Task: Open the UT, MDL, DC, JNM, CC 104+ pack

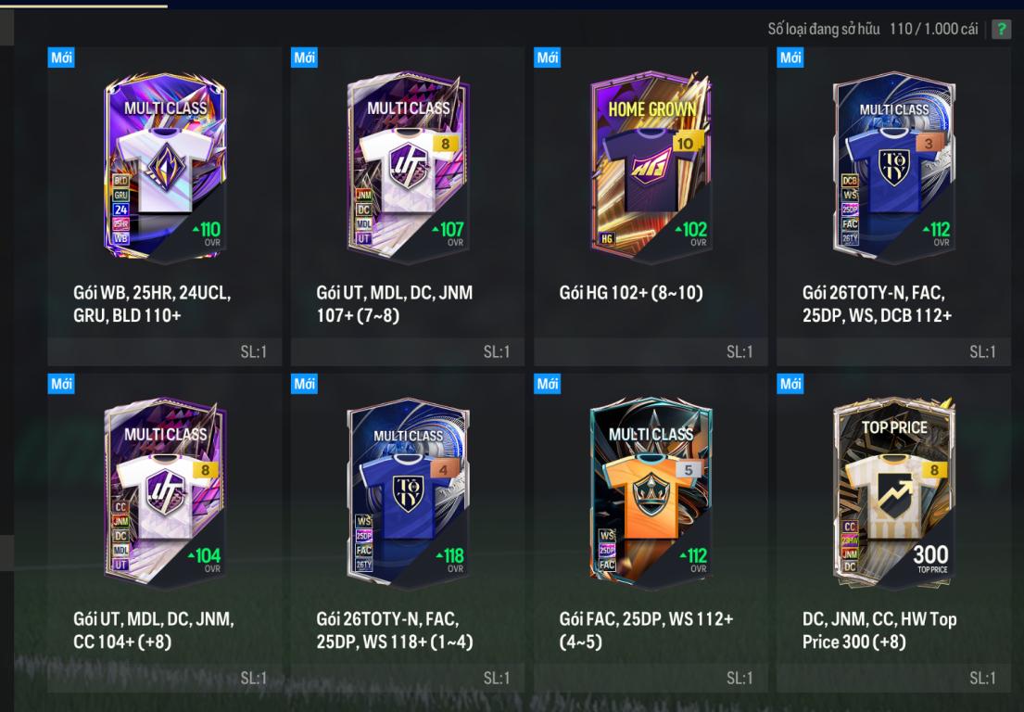Action: pos(165,532)
